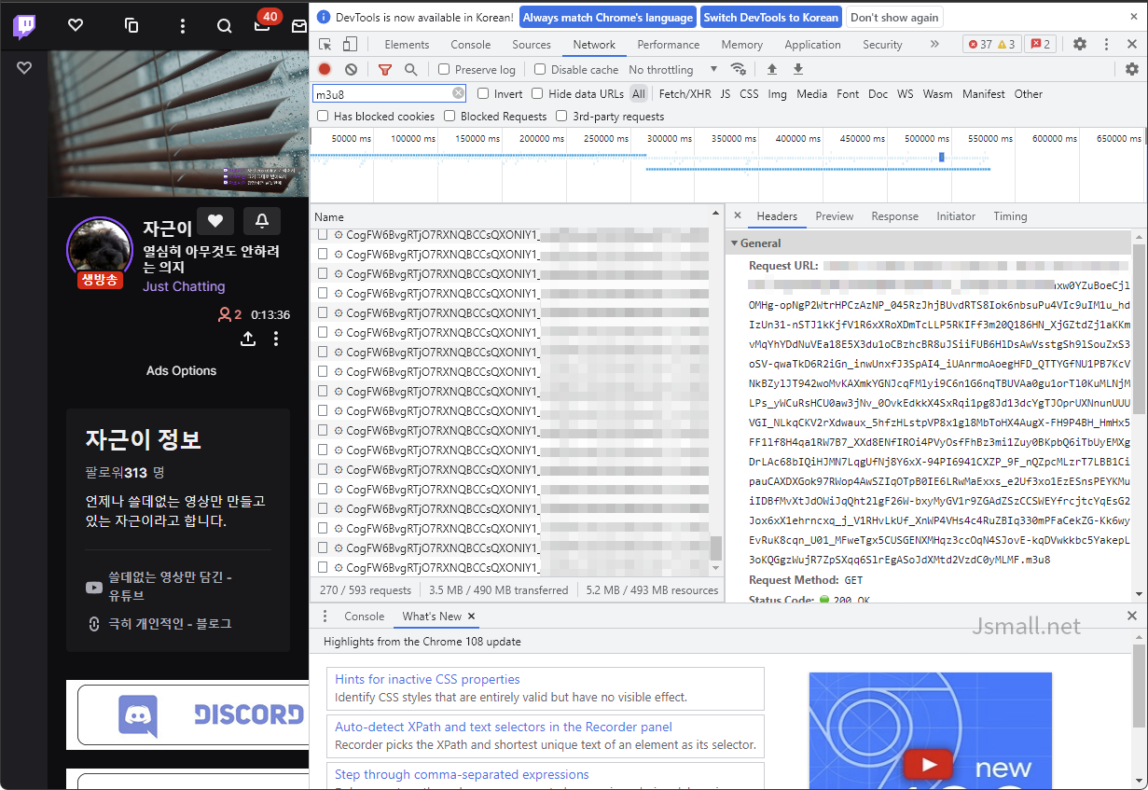Open DevTools settings gear icon
1148x790 pixels.
(1080, 44)
